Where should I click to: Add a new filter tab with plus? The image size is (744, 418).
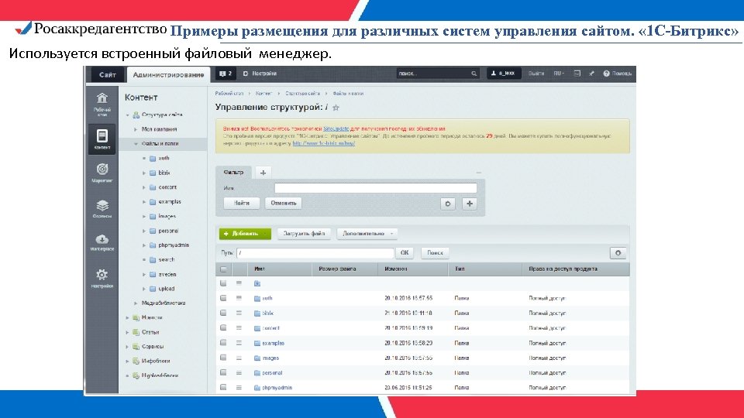(263, 173)
